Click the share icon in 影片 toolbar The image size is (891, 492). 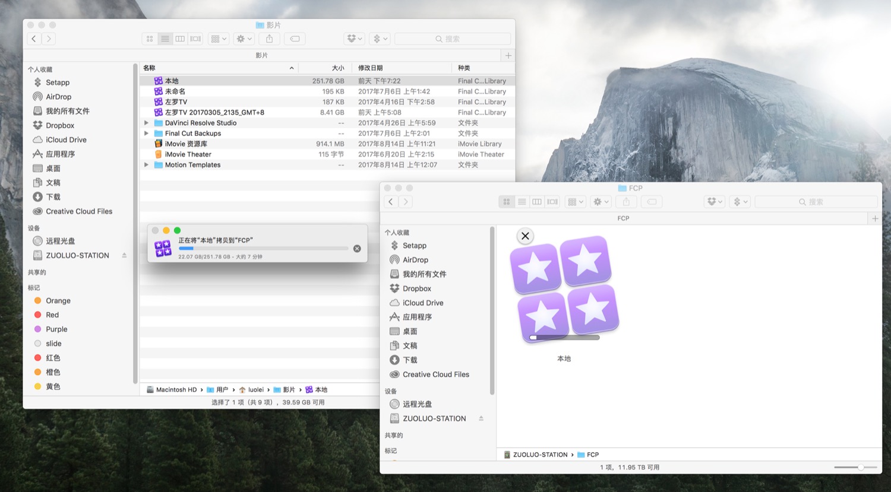point(269,39)
